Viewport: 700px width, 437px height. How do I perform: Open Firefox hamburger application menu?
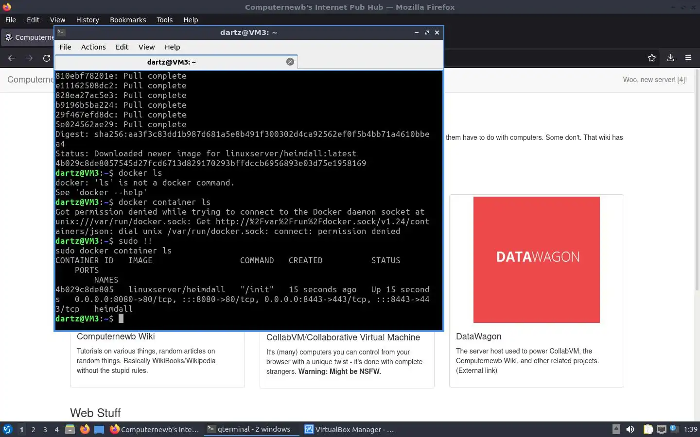click(x=688, y=58)
